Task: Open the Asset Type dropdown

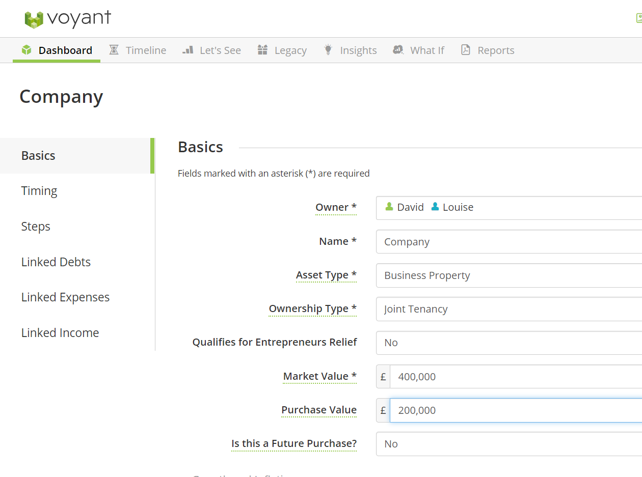Action: (x=509, y=275)
